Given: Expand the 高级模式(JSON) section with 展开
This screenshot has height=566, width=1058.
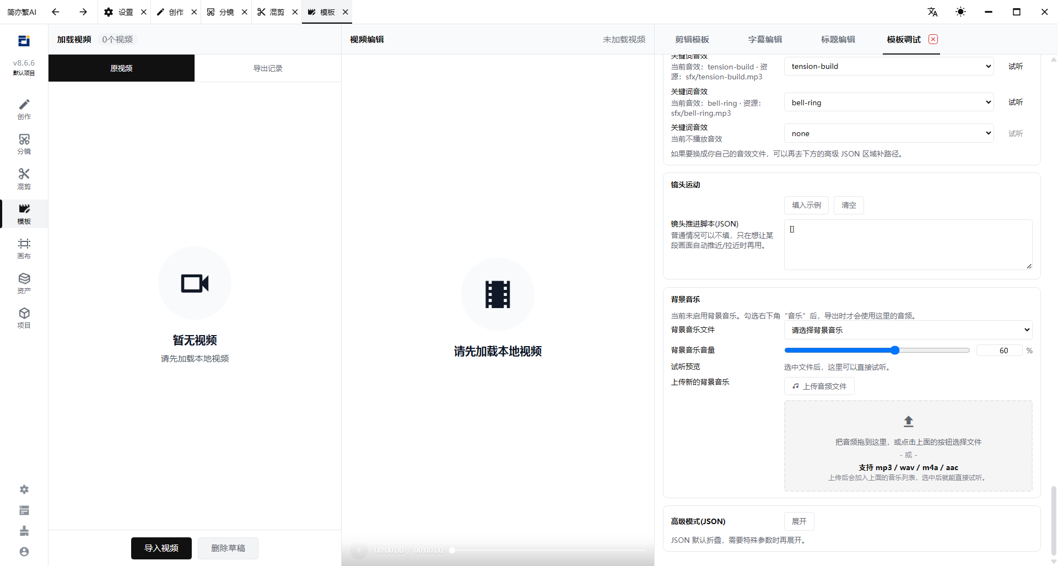Looking at the screenshot, I should [x=799, y=521].
